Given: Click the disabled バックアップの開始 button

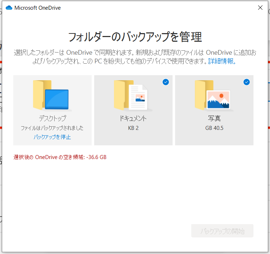Looking at the screenshot, I should 222,231.
